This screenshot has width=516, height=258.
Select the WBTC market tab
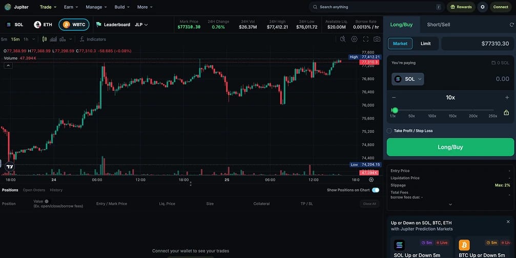(x=74, y=25)
